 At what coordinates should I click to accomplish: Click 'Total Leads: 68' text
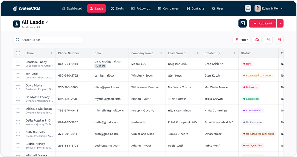tap(31, 27)
